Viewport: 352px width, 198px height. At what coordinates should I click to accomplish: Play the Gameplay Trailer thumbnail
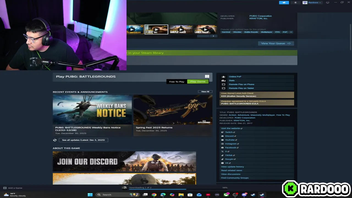point(181,29)
